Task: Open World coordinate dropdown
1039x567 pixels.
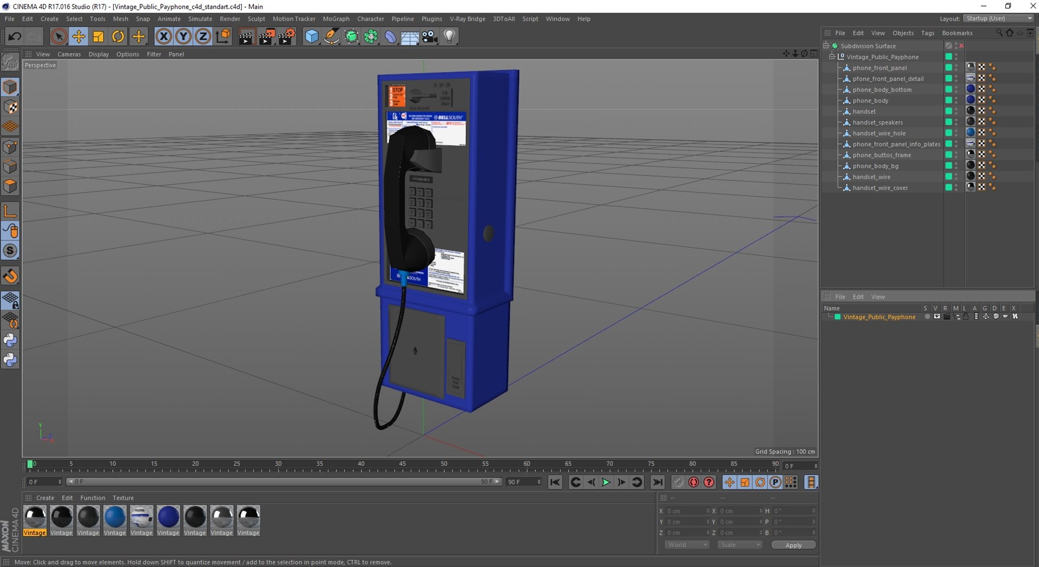Action: click(x=687, y=545)
